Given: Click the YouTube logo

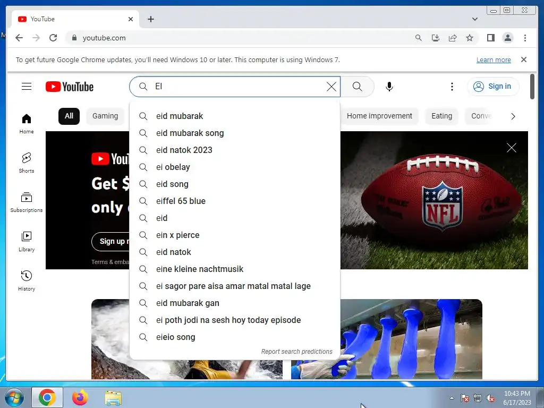Looking at the screenshot, I should [x=70, y=87].
